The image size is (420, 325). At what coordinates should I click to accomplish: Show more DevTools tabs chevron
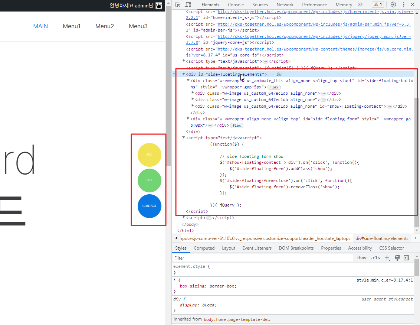click(x=360, y=4)
